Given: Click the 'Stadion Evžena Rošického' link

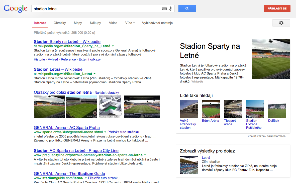Looking at the screenshot, I should (x=254, y=124).
